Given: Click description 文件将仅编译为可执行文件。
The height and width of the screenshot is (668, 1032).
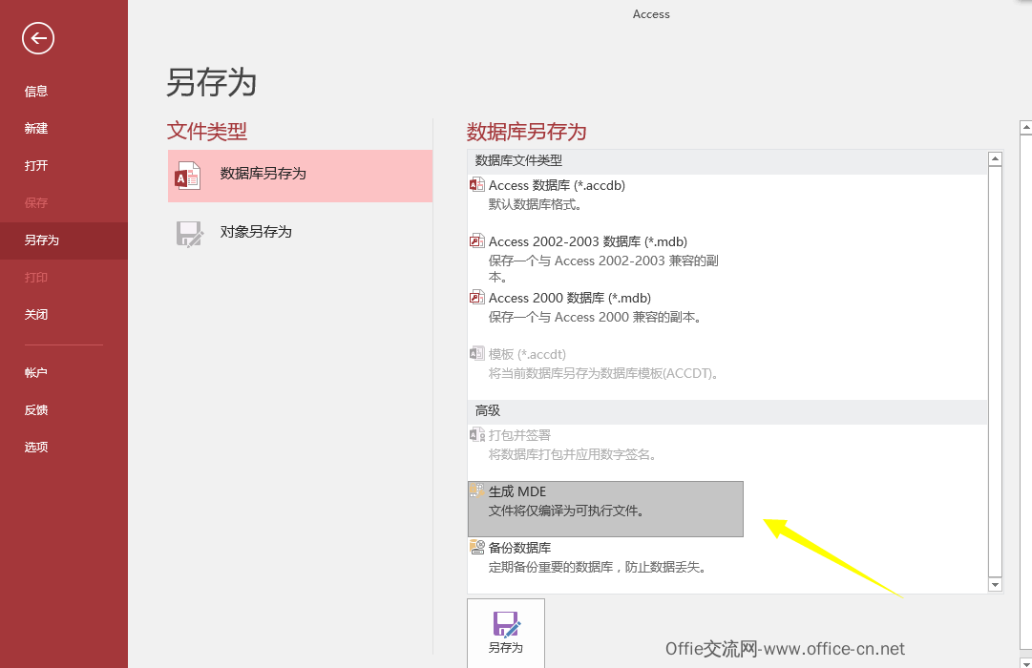Looking at the screenshot, I should (566, 511).
